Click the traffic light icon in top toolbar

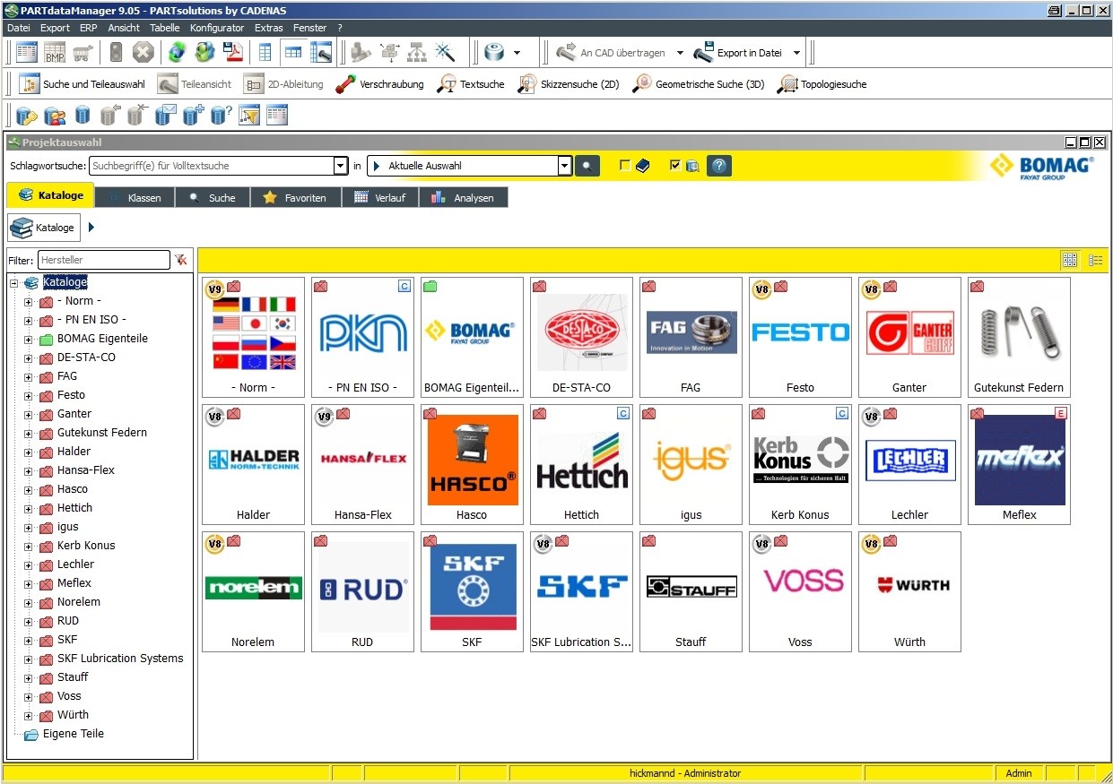[x=116, y=53]
